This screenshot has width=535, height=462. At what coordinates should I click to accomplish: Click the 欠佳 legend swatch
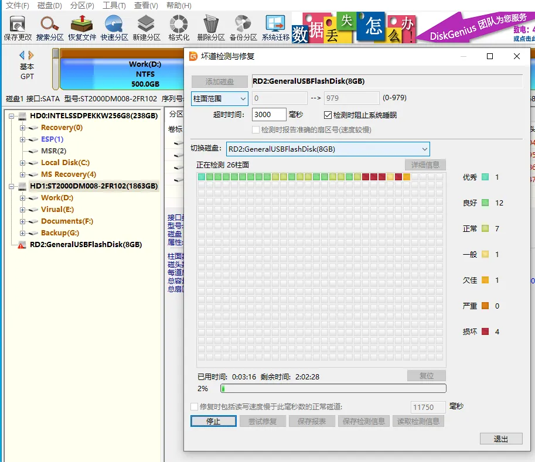click(485, 280)
